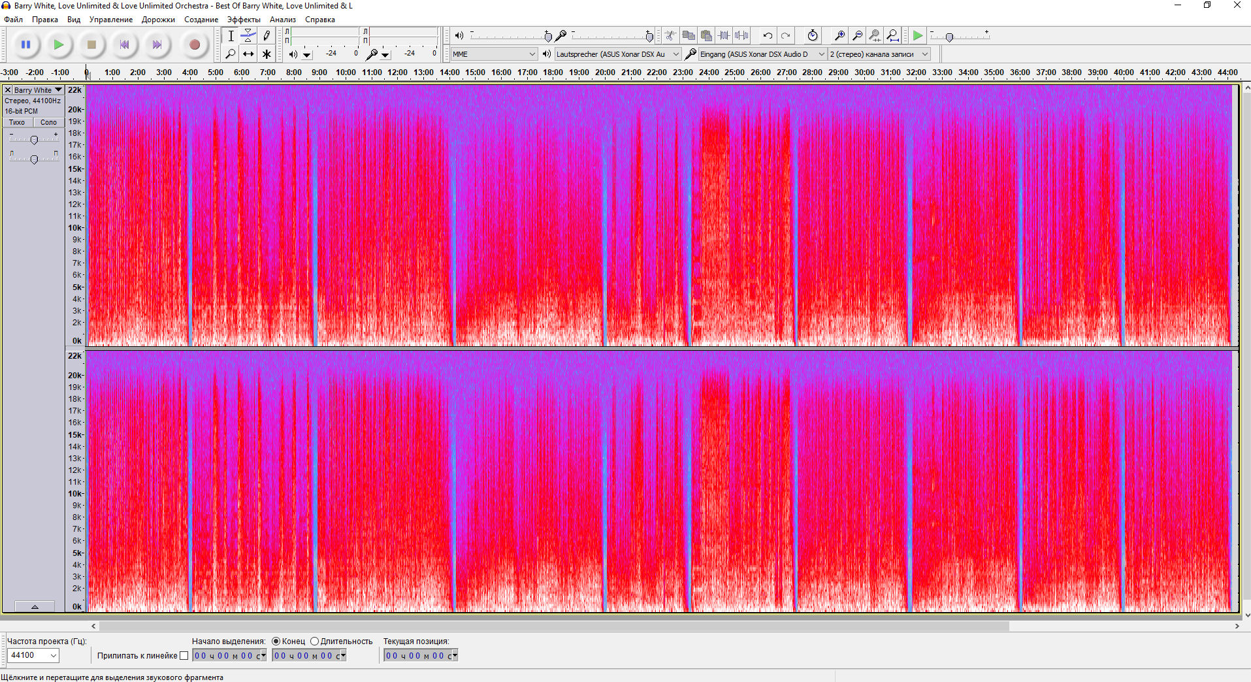This screenshot has height=682, width=1251.
Task: Select the Конец radio button
Action: [x=276, y=641]
